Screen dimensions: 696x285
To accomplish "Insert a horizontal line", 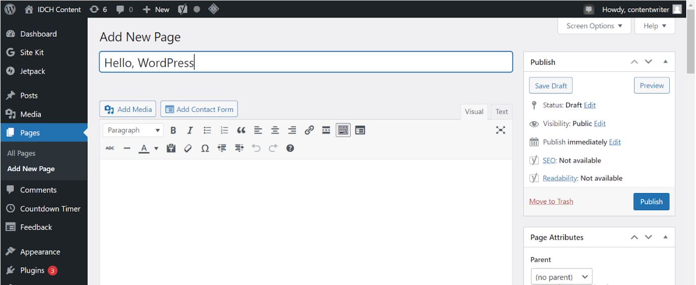I will tap(127, 147).
